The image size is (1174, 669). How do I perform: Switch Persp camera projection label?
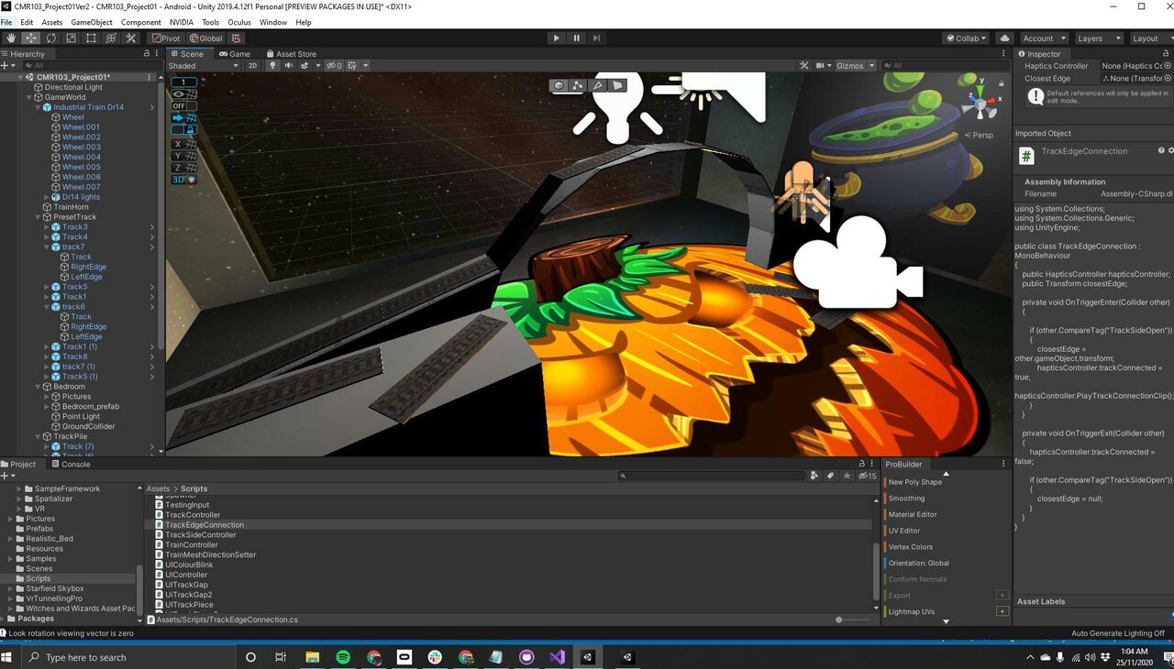point(979,135)
